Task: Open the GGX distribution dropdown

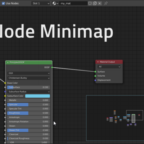Action: [28, 73]
